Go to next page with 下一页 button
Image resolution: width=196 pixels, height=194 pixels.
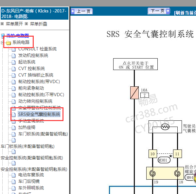(x=159, y=11)
